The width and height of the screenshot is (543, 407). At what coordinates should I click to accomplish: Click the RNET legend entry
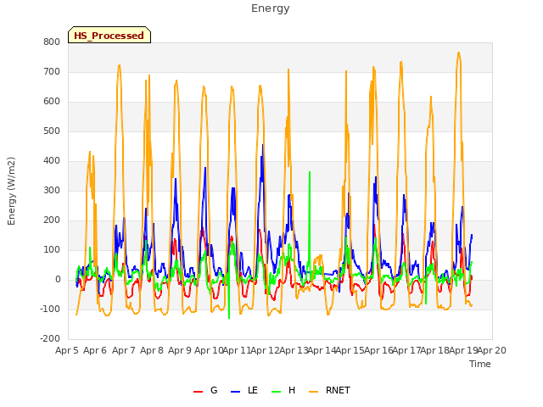tap(330, 390)
